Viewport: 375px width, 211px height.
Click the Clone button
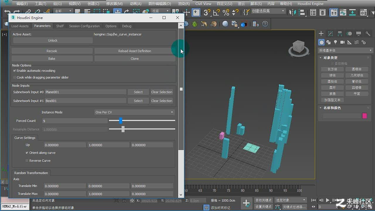click(135, 59)
